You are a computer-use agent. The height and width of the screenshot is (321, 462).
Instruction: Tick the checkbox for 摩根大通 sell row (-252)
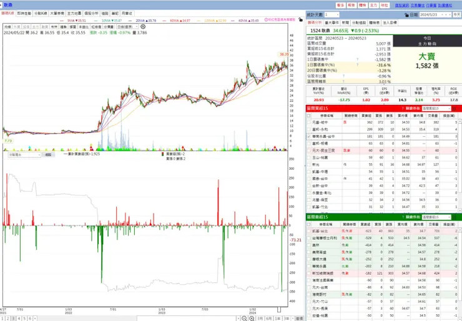click(309, 259)
